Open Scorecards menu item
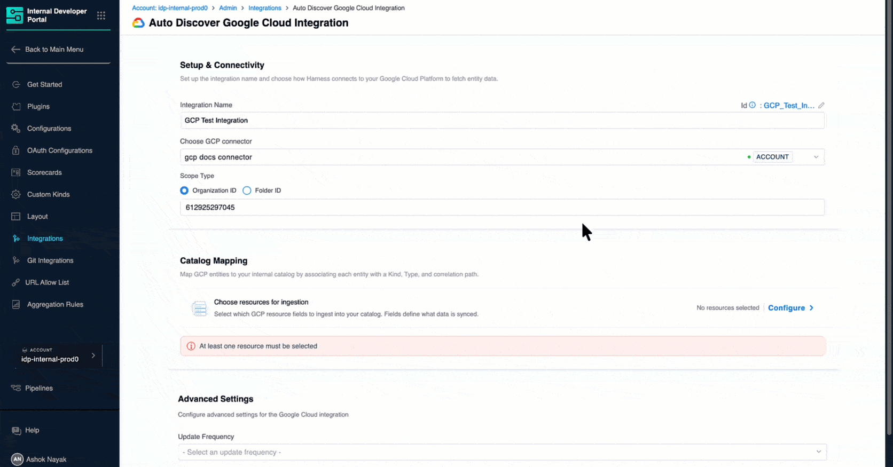The width and height of the screenshot is (893, 467). click(x=44, y=172)
